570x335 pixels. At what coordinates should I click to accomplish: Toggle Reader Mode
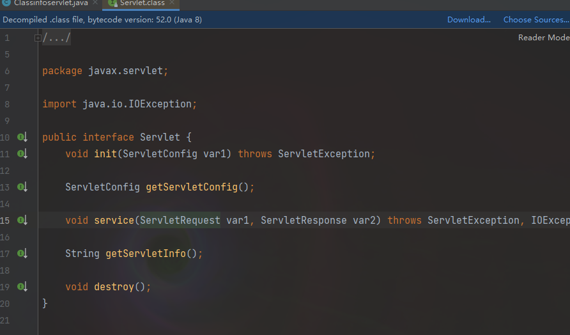544,38
